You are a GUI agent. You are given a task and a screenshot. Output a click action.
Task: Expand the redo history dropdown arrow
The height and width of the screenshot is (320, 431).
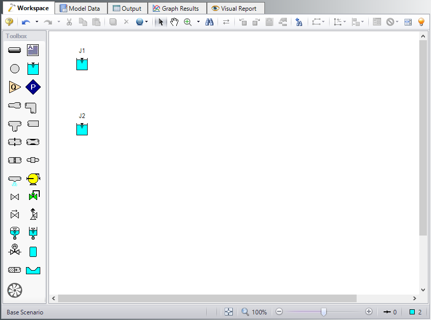coord(59,22)
